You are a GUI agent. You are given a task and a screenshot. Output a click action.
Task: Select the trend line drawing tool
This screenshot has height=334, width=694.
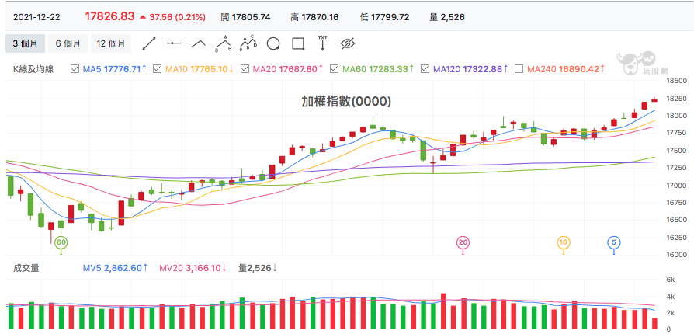149,43
